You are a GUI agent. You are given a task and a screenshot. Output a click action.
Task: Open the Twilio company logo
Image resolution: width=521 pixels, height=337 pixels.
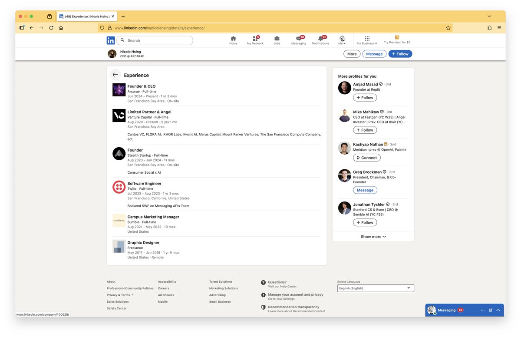coord(119,187)
